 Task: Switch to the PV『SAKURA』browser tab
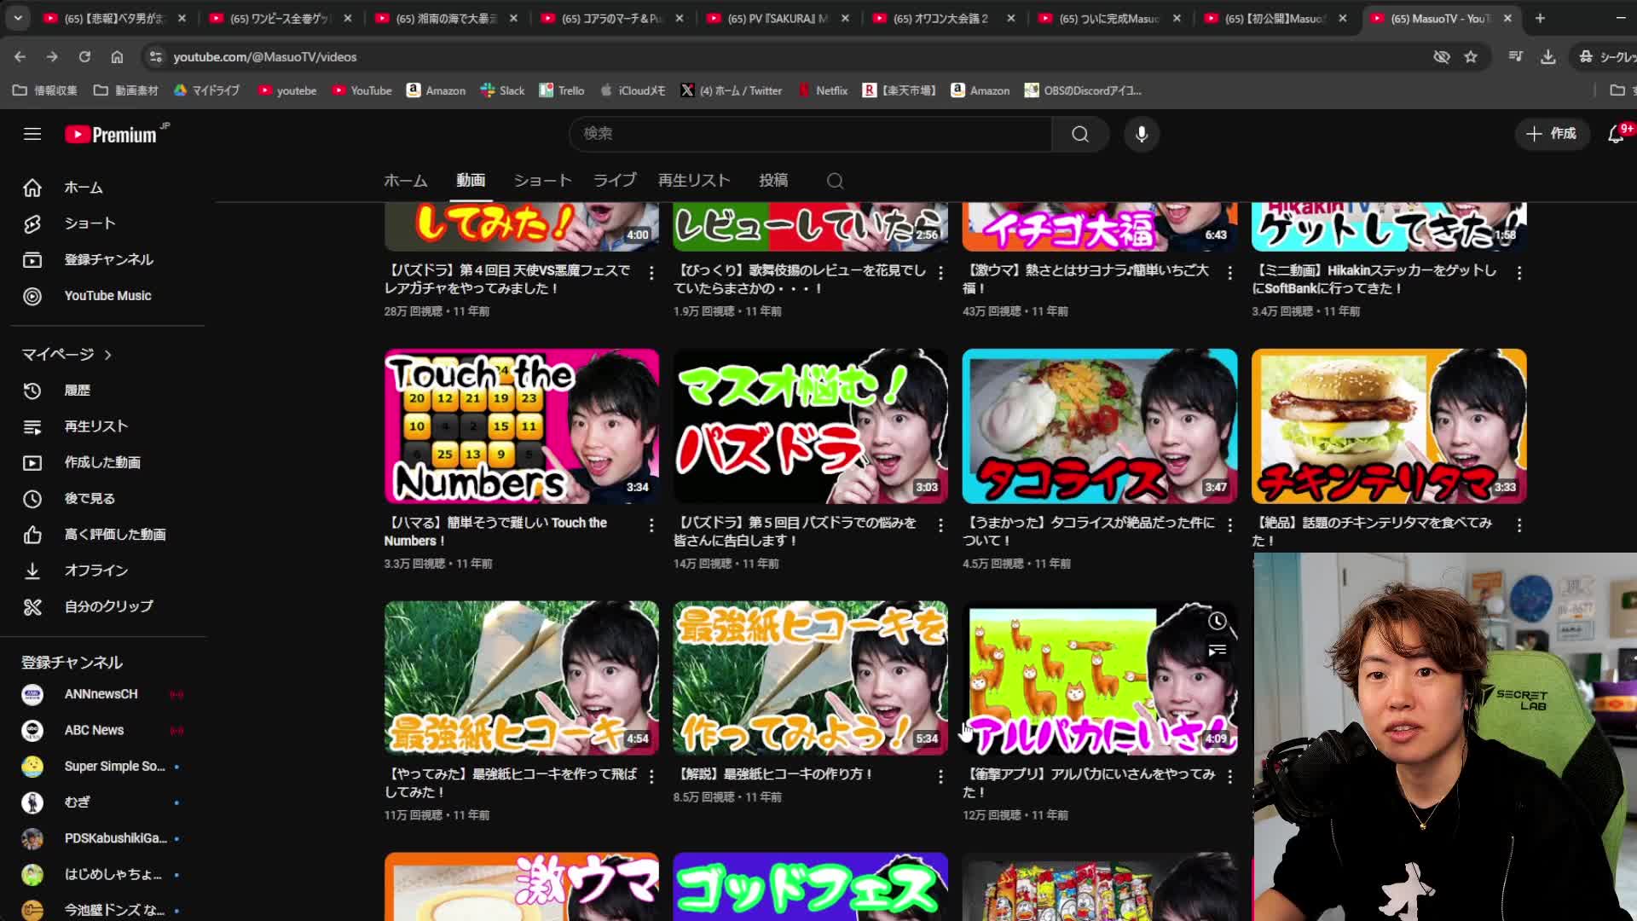coord(778,18)
